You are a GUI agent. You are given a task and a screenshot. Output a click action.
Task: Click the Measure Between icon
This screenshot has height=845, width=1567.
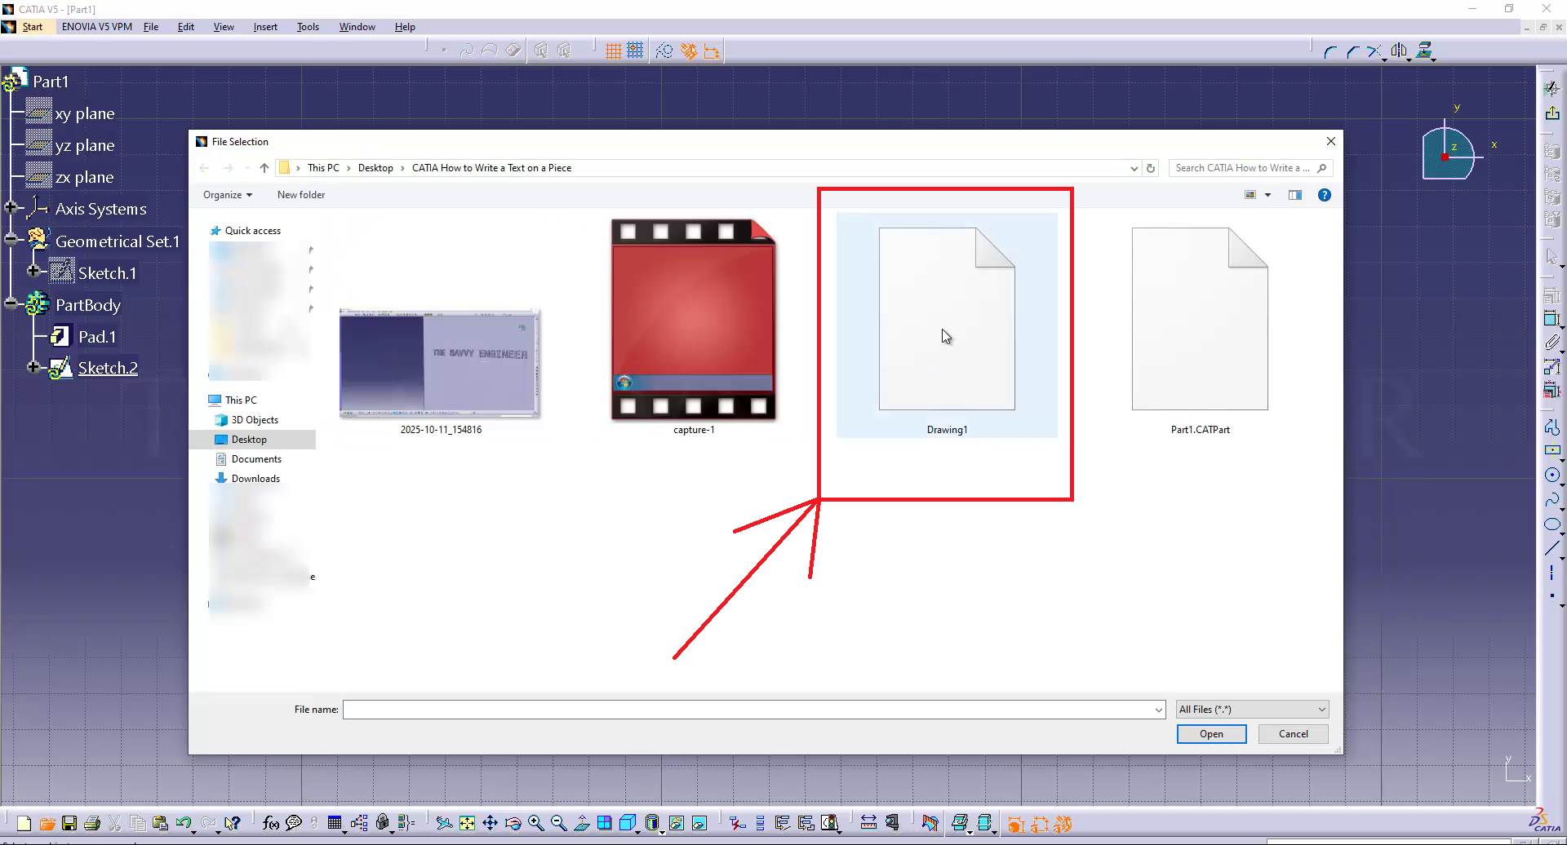pyautogui.click(x=868, y=823)
